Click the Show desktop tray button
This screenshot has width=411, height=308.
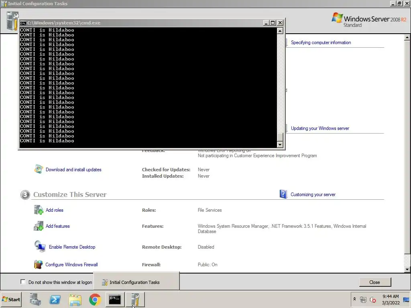click(x=407, y=299)
